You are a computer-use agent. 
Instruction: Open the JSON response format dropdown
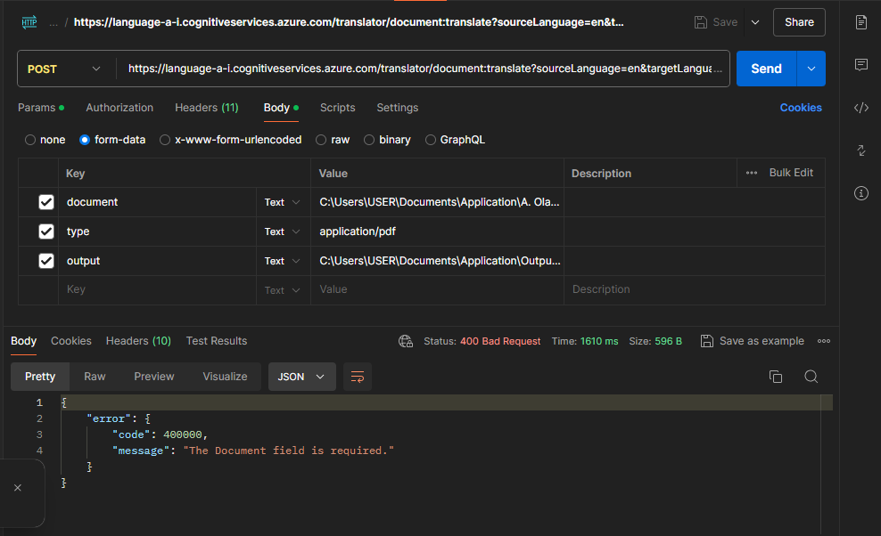[x=301, y=377]
